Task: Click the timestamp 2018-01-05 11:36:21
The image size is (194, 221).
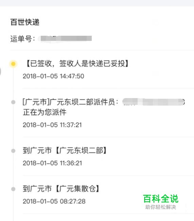Action: click(52, 163)
